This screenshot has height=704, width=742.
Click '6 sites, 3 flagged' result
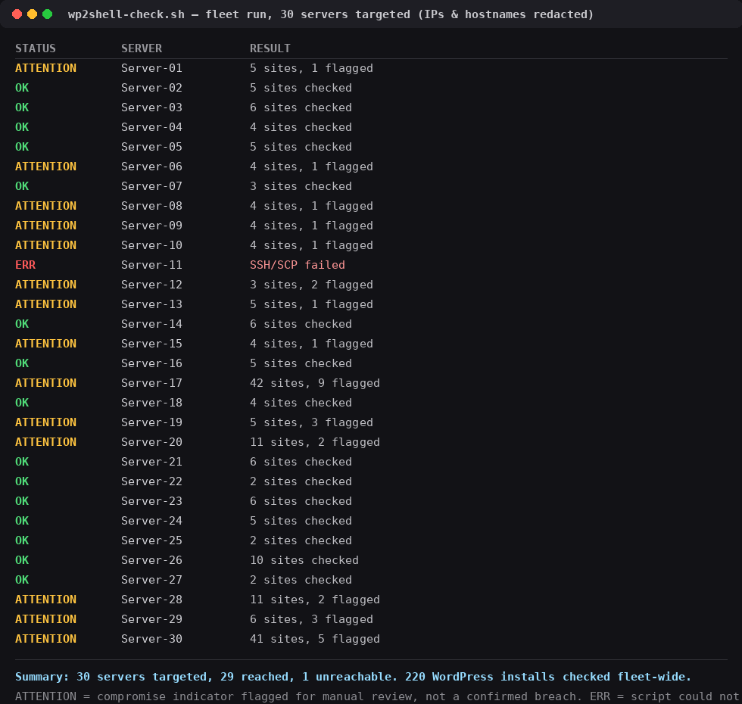pyautogui.click(x=311, y=619)
